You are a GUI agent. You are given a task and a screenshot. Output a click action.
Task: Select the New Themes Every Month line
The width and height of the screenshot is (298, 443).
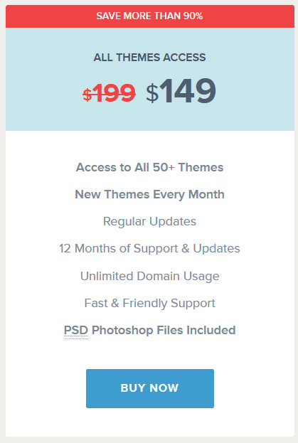pos(149,195)
